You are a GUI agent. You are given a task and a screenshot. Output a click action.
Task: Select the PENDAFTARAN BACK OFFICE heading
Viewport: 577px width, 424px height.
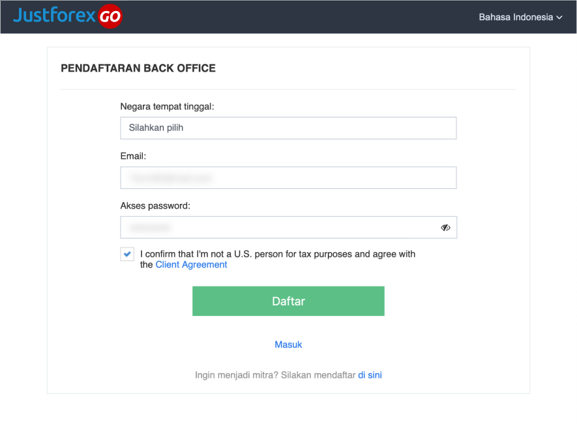coord(138,68)
